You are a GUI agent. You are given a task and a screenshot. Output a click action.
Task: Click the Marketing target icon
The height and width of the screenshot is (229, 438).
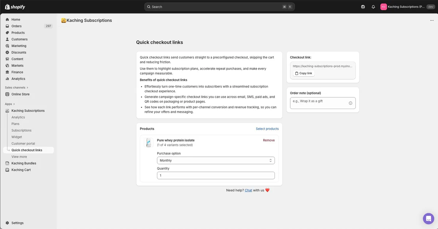point(7,46)
